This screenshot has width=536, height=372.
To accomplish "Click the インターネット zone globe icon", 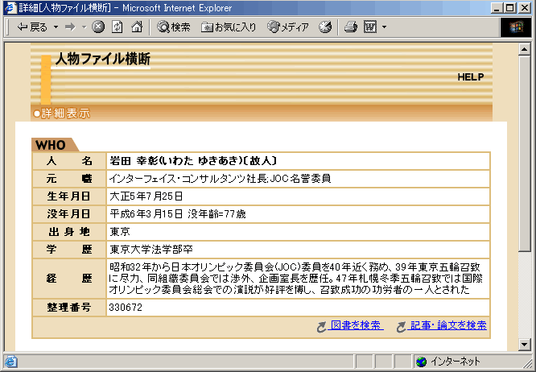I will 421,362.
